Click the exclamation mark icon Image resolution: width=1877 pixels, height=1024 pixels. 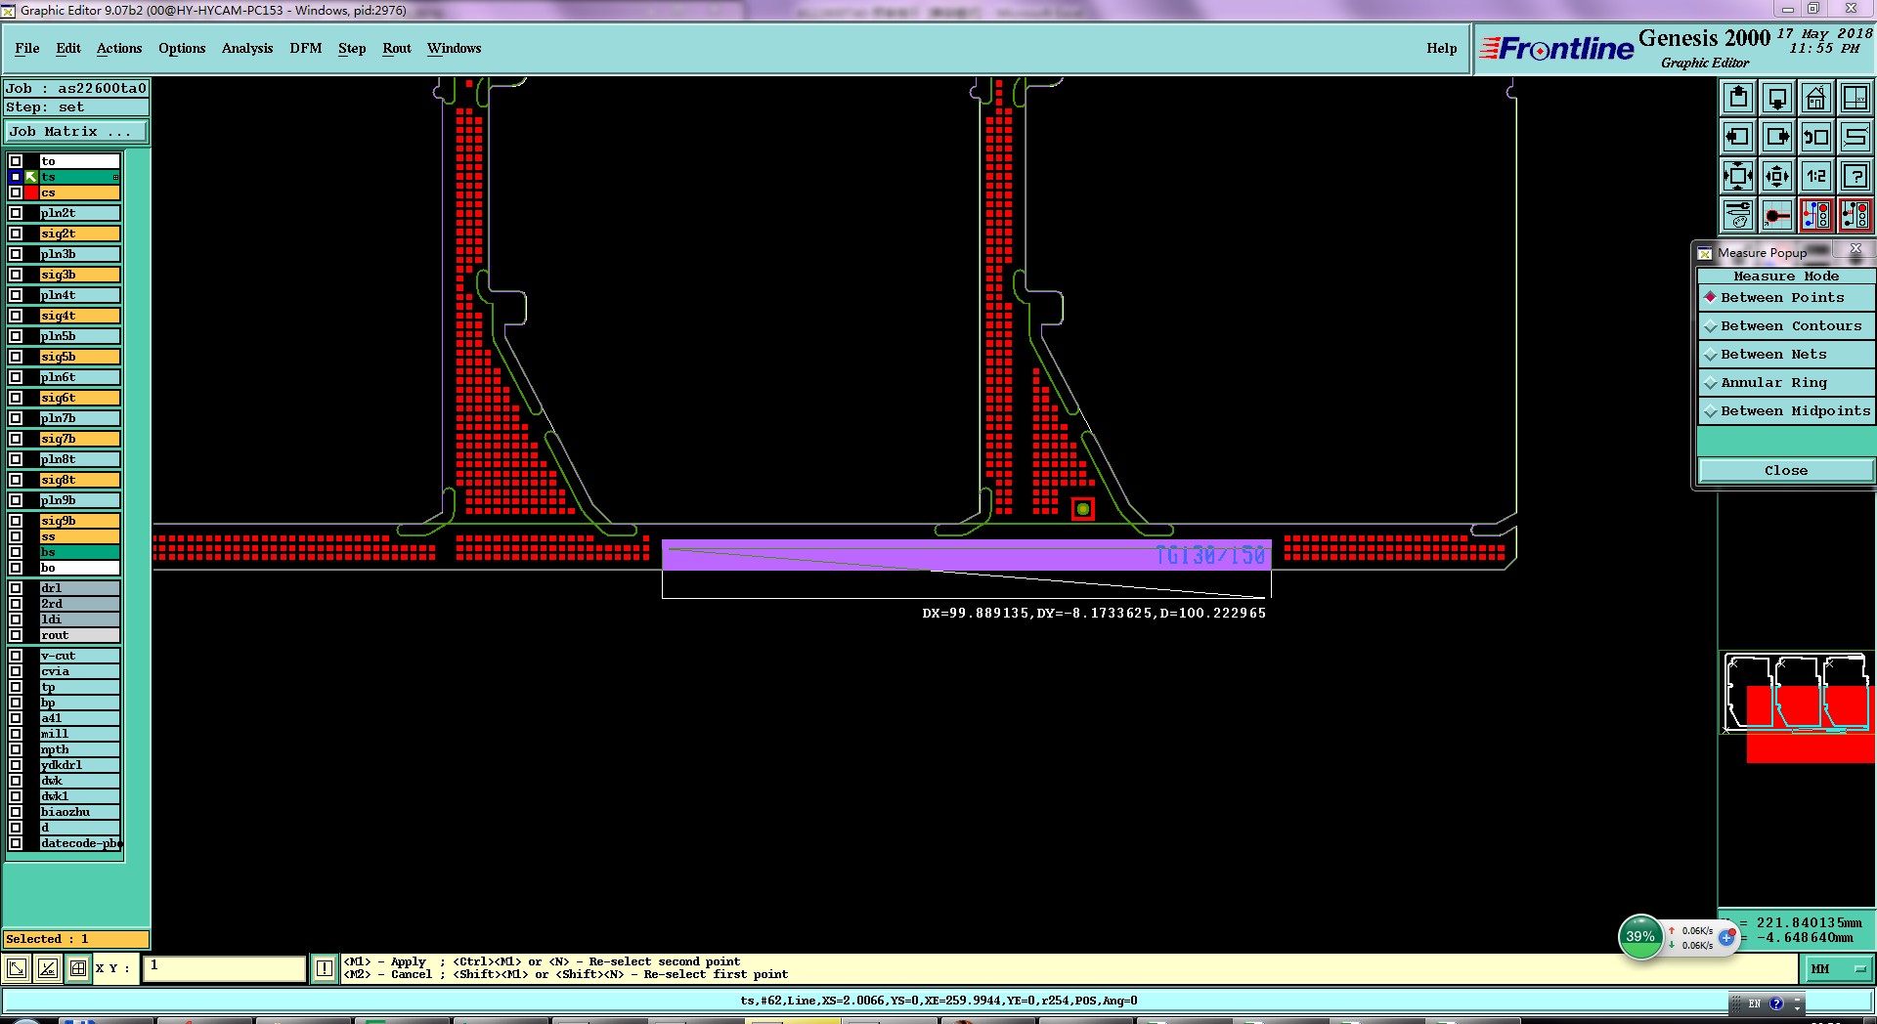click(x=325, y=968)
